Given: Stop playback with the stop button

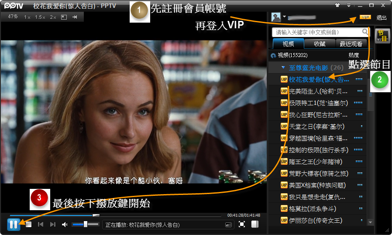Looking at the screenshot, I should pos(28,225).
